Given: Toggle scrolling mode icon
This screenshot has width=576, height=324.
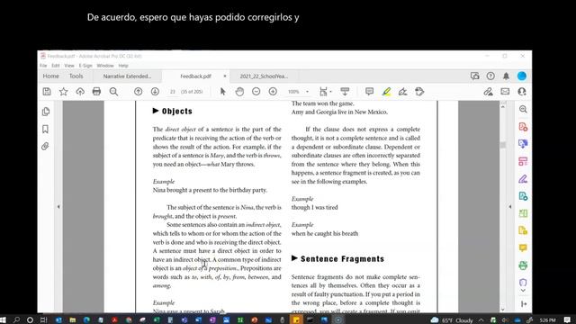Looking at the screenshot, I should pos(345,92).
